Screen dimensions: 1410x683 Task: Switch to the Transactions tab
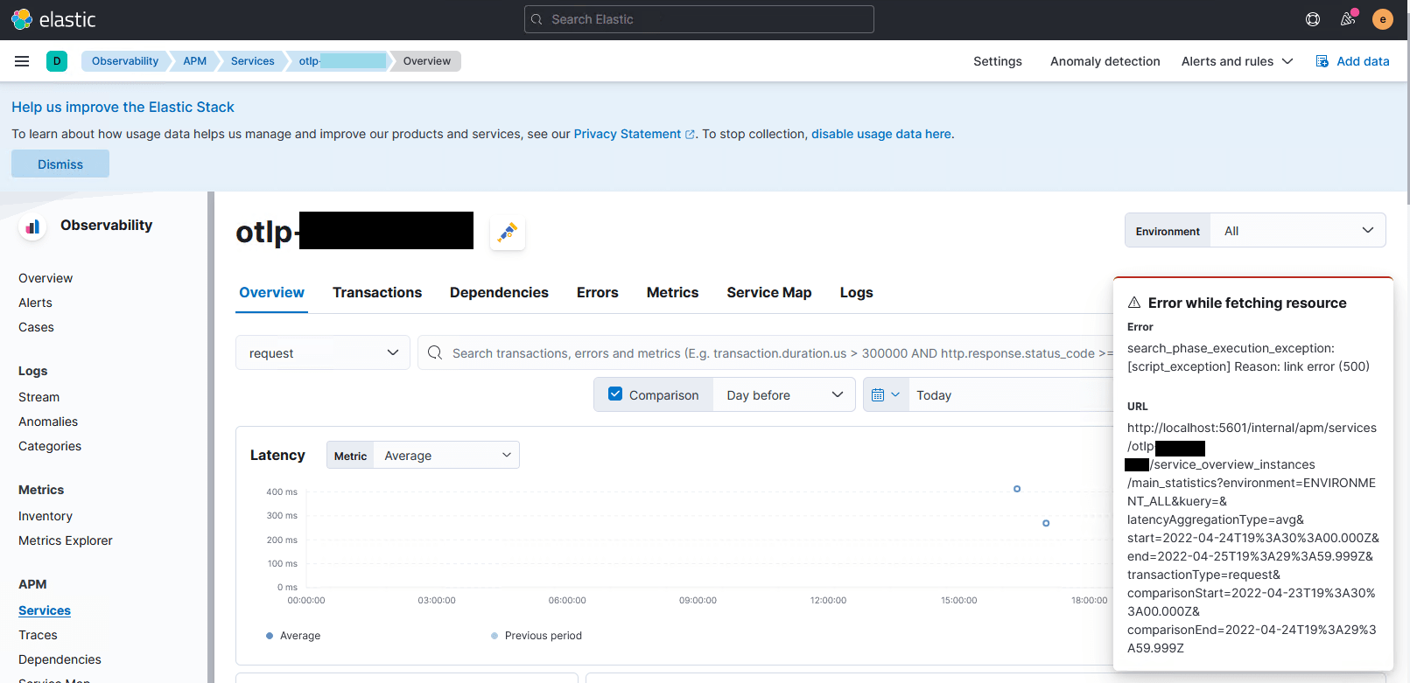pos(377,293)
